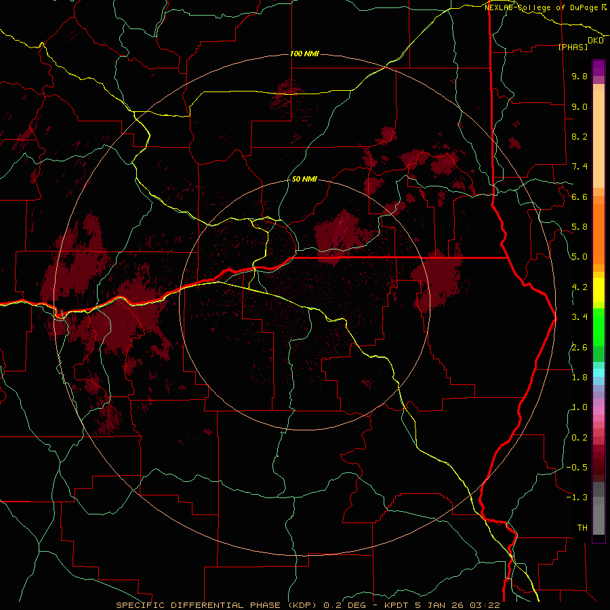Click the -1.3 legend value
The width and height of the screenshot is (610, 610).
[577, 497]
